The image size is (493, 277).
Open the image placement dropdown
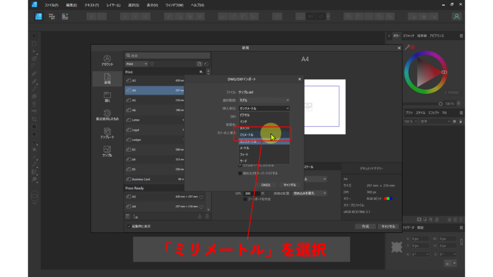point(310,193)
